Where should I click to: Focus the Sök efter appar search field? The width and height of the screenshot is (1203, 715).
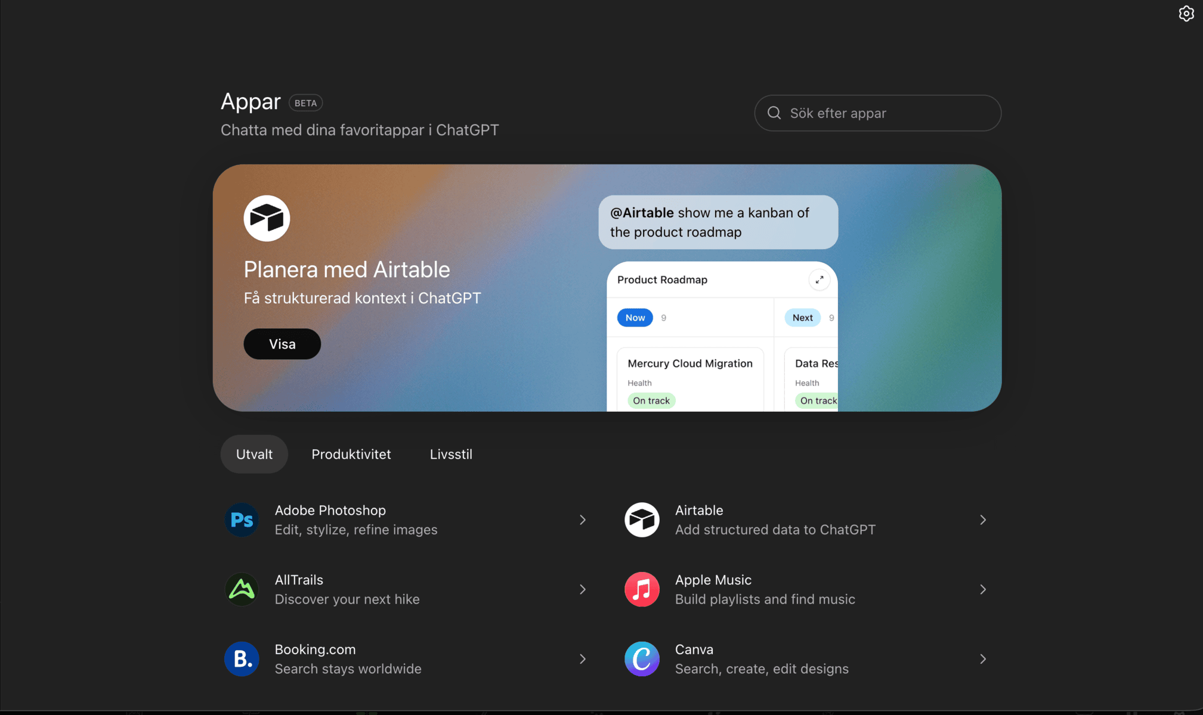[x=877, y=113]
